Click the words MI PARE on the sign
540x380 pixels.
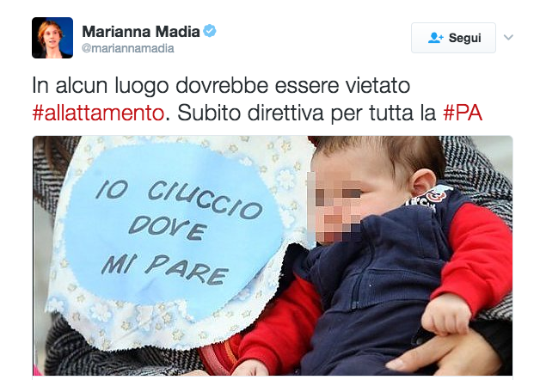pyautogui.click(x=164, y=269)
